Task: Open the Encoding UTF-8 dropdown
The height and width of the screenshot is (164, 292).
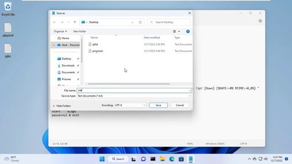Action: point(130,105)
